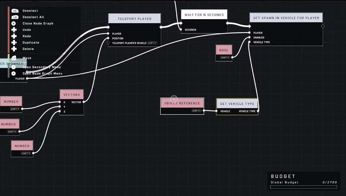Select the Deselect All entry
This screenshot has height=196, width=346.
tap(33, 17)
